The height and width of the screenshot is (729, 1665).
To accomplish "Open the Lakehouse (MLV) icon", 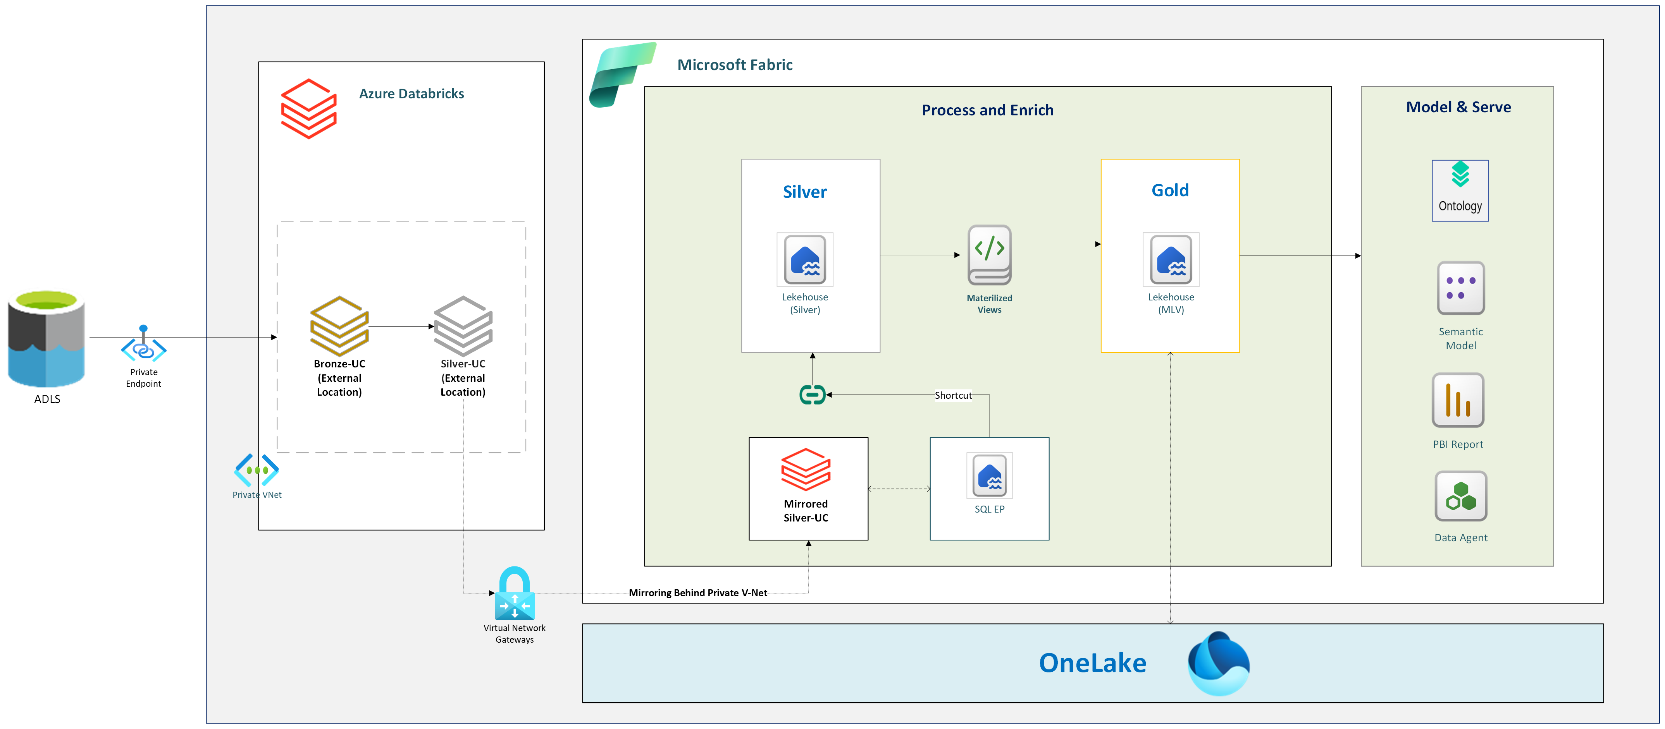I will (1171, 259).
